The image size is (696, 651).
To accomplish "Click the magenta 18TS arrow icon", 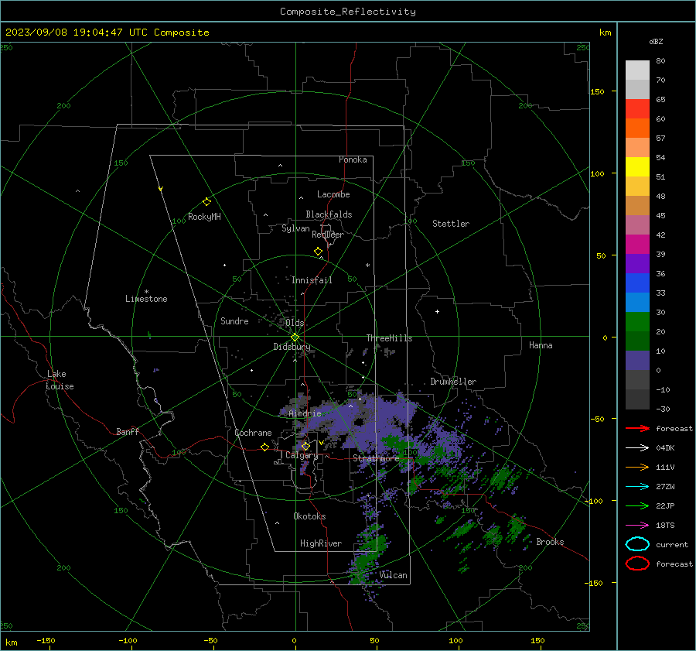I will [x=637, y=526].
